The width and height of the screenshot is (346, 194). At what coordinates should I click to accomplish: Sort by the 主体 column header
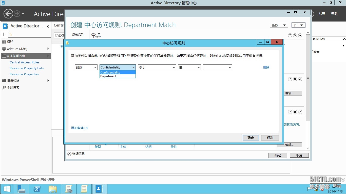(x=123, y=147)
